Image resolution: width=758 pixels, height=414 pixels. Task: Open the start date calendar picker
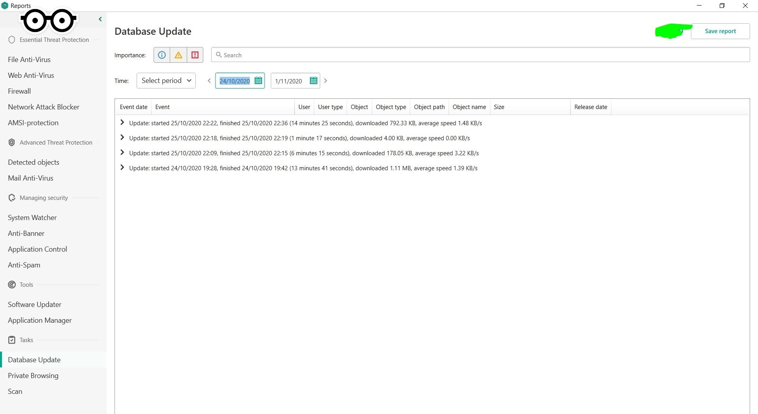tap(258, 81)
